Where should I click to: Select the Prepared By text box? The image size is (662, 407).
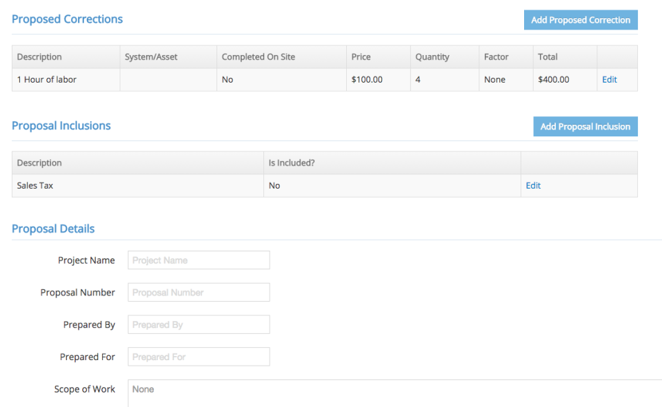pos(199,324)
